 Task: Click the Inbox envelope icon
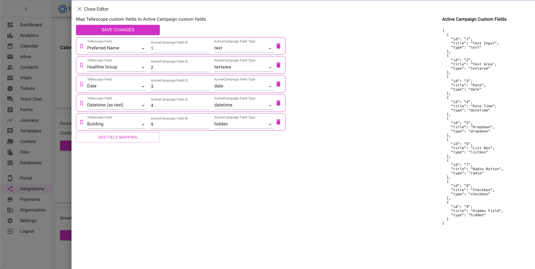click(10, 57)
